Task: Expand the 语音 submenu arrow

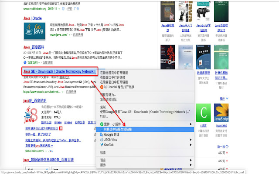Action: (191, 160)
